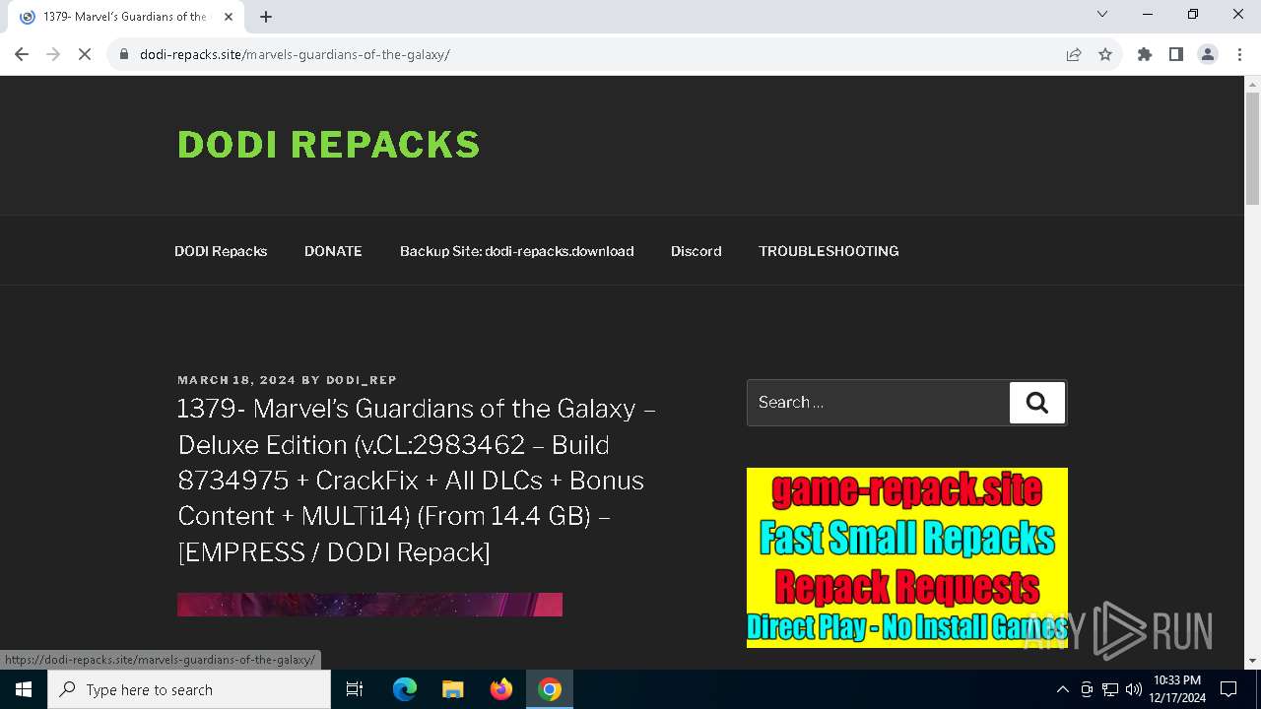Screen dimensions: 1261x709
Task: Expand the tab search chevron
Action: (x=1102, y=14)
